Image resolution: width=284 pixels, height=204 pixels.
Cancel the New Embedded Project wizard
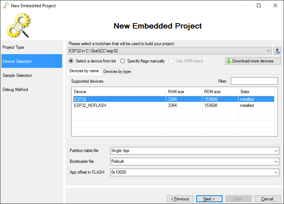(267, 199)
